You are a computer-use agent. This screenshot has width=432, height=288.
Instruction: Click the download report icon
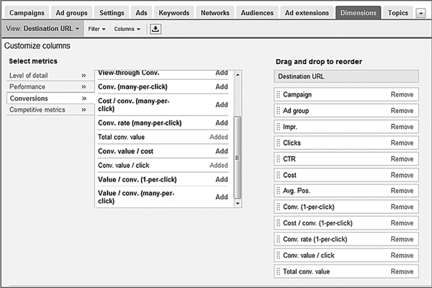coord(156,29)
